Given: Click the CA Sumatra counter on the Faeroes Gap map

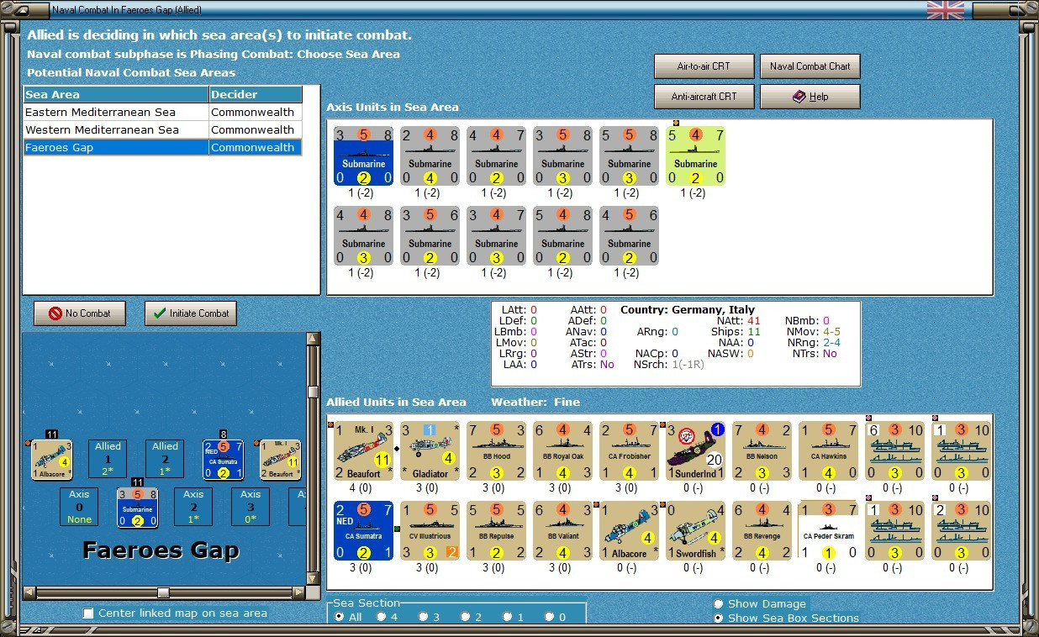Looking at the screenshot, I should (224, 460).
